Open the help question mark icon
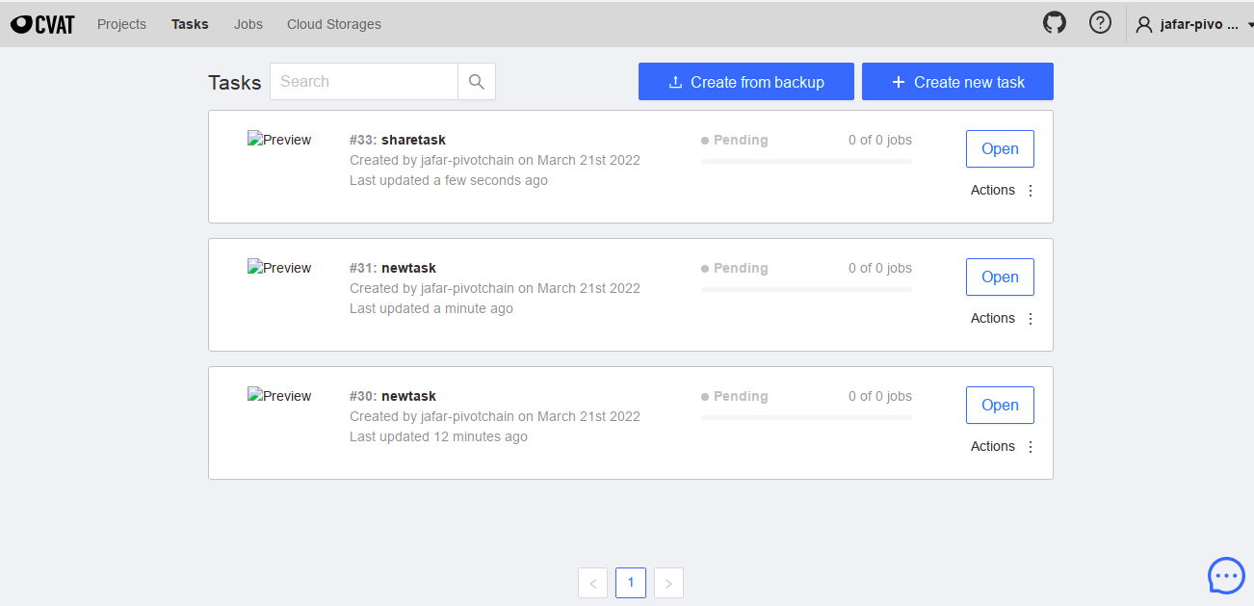1254x606 pixels. [x=1100, y=23]
